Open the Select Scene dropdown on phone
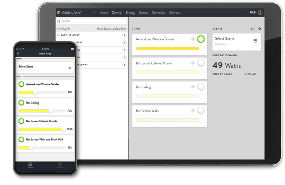The height and width of the screenshot is (185, 285). click(69, 67)
